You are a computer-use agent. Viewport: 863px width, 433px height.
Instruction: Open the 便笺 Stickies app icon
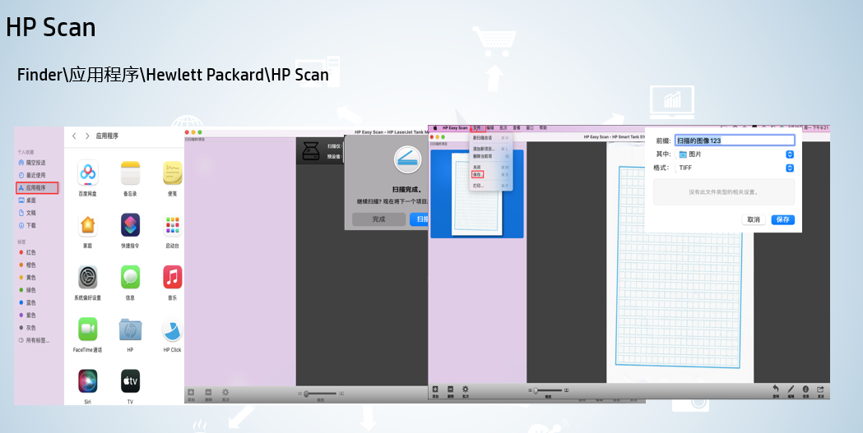[x=172, y=173]
